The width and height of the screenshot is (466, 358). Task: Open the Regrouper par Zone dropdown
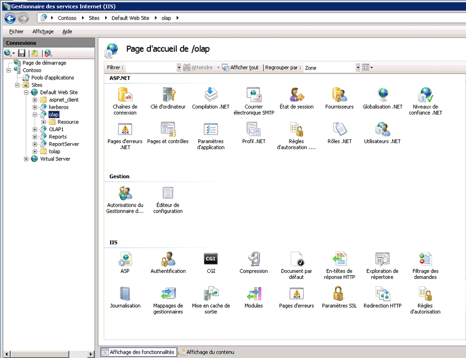(356, 67)
